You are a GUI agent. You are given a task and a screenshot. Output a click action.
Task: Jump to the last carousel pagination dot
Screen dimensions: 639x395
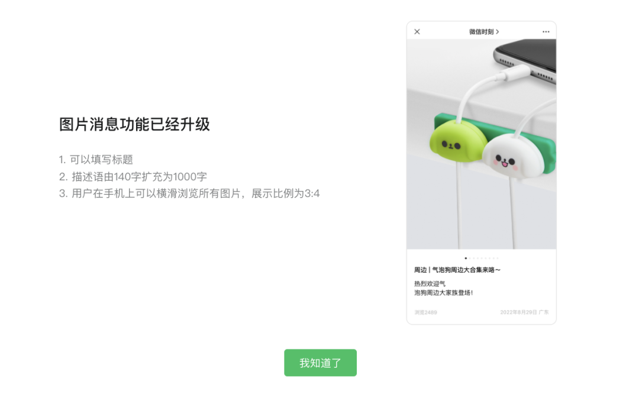(x=497, y=258)
